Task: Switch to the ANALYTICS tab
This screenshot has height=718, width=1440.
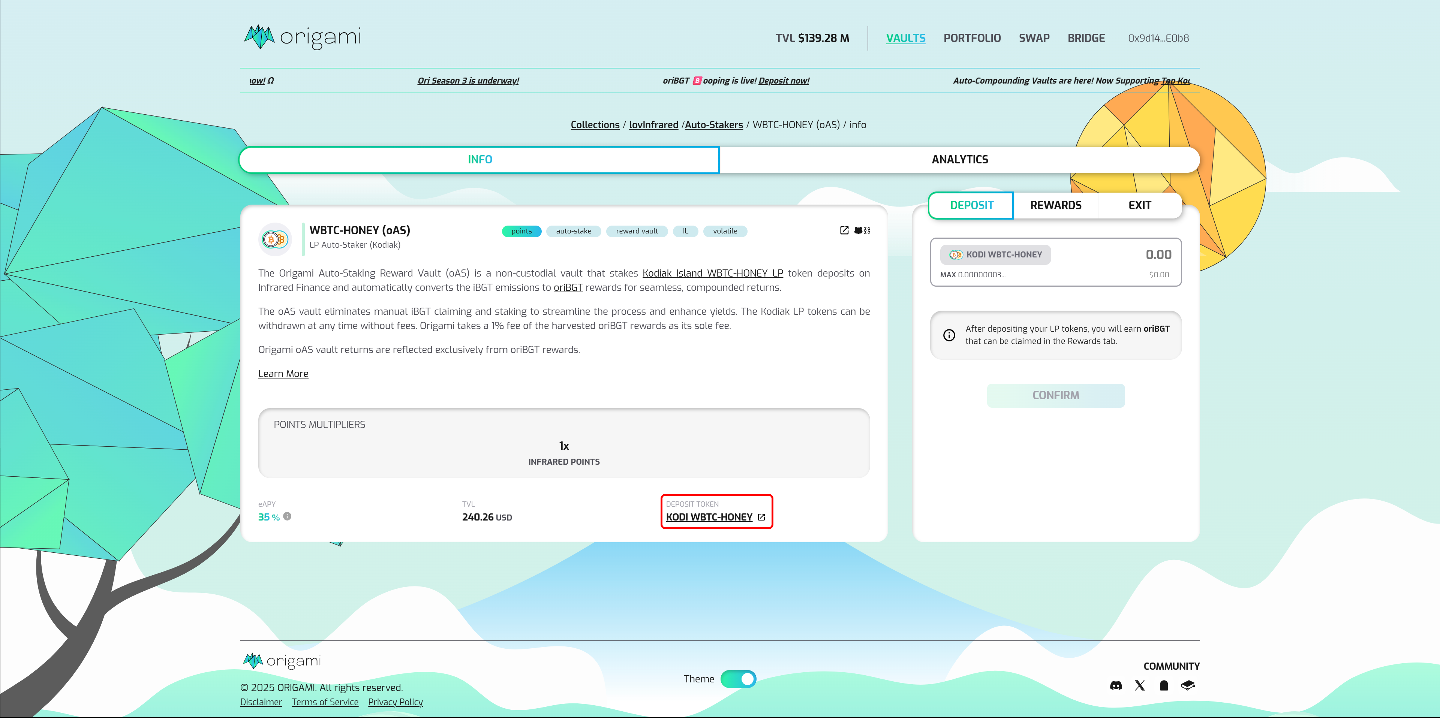Action: pos(959,160)
